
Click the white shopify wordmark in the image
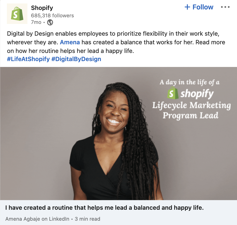pyautogui.click(x=197, y=94)
